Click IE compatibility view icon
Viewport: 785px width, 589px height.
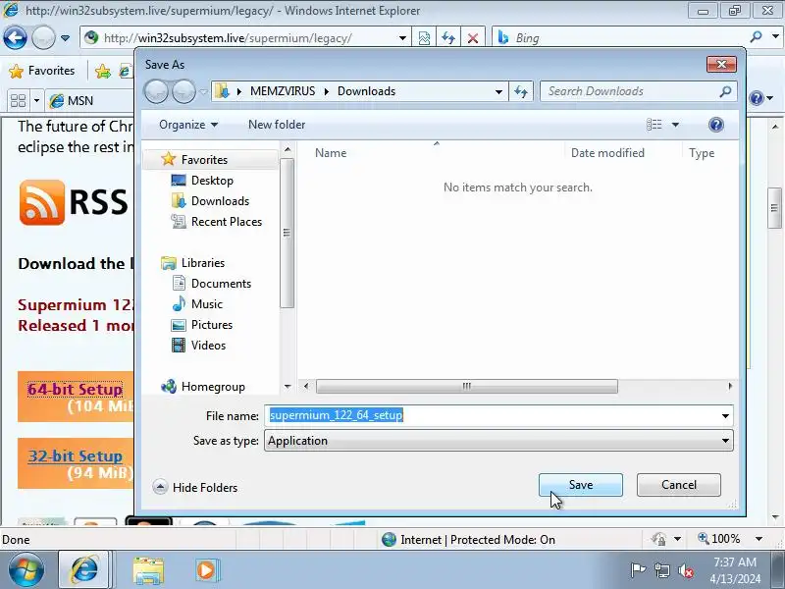tap(424, 38)
